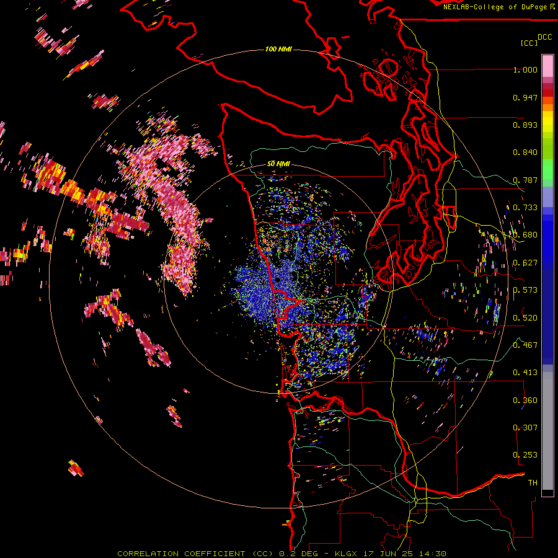Click the 0.680 color scale value
558x558 pixels.
point(525,235)
